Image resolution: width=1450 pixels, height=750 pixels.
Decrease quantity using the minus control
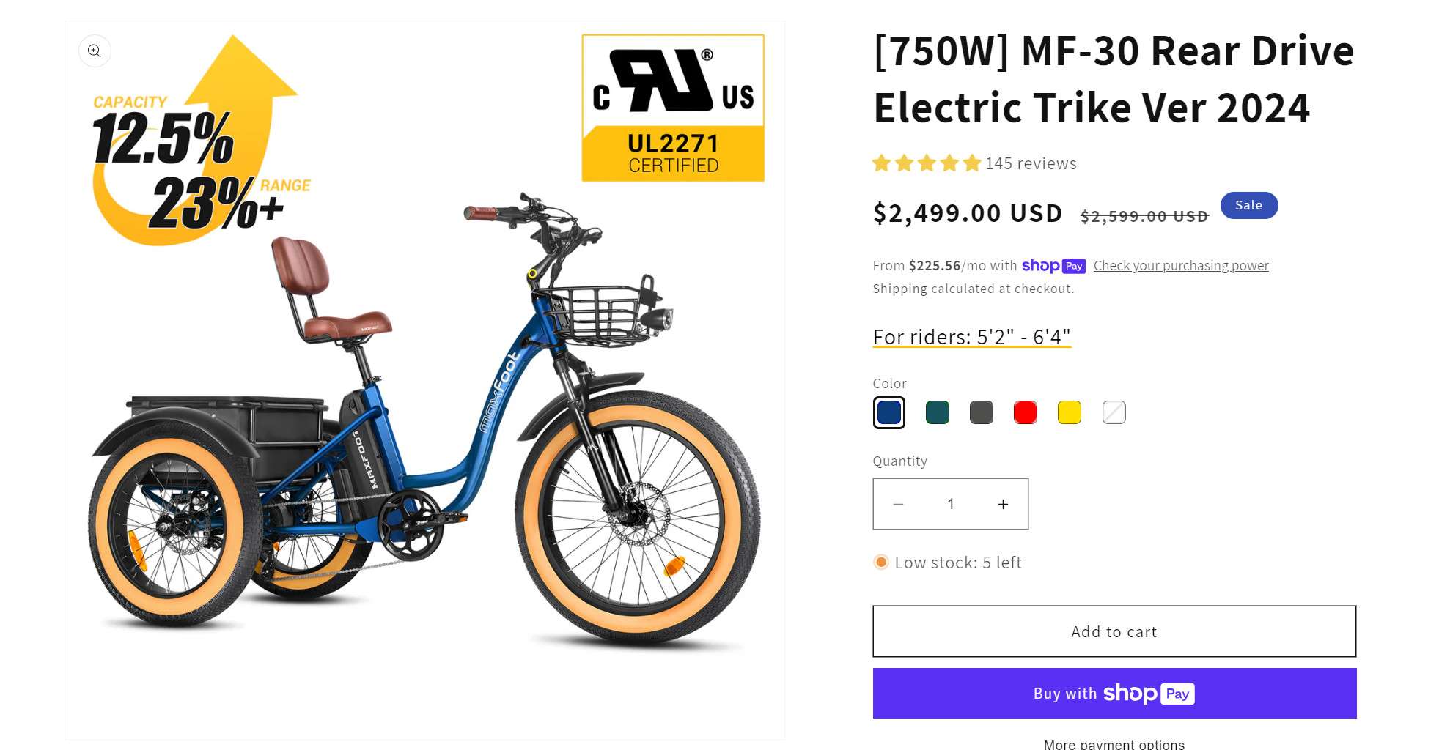[x=899, y=504]
